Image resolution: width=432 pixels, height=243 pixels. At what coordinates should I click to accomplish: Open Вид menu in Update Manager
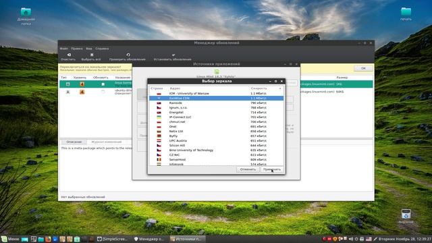pyautogui.click(x=89, y=49)
